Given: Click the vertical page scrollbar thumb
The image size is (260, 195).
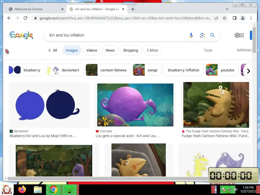Looking at the screenshot, I should (x=254, y=40).
